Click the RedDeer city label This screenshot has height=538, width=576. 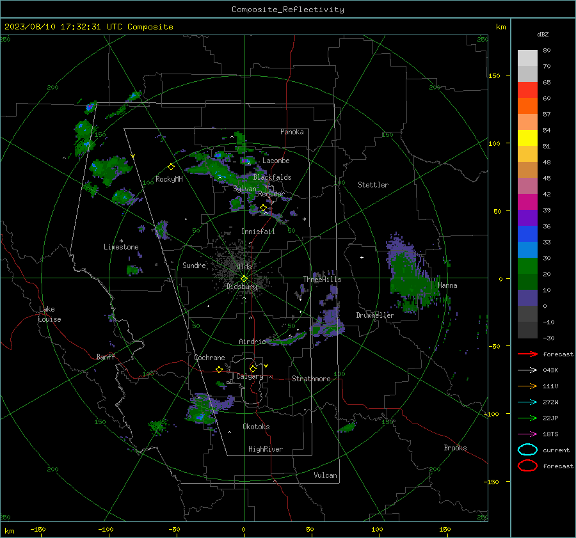(x=271, y=194)
